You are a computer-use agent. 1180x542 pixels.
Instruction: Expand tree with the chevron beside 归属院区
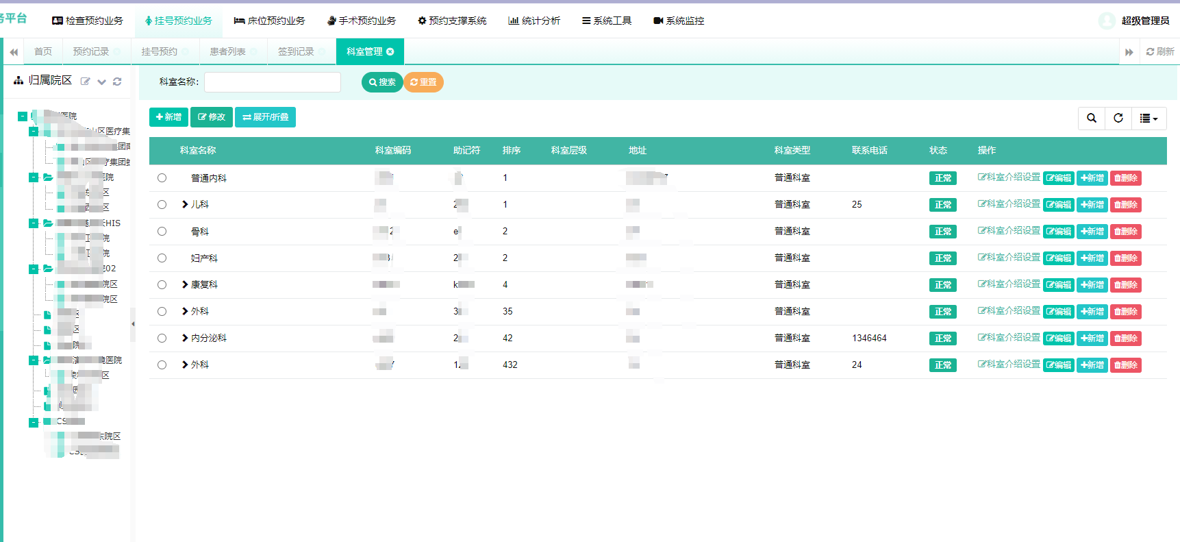point(101,82)
